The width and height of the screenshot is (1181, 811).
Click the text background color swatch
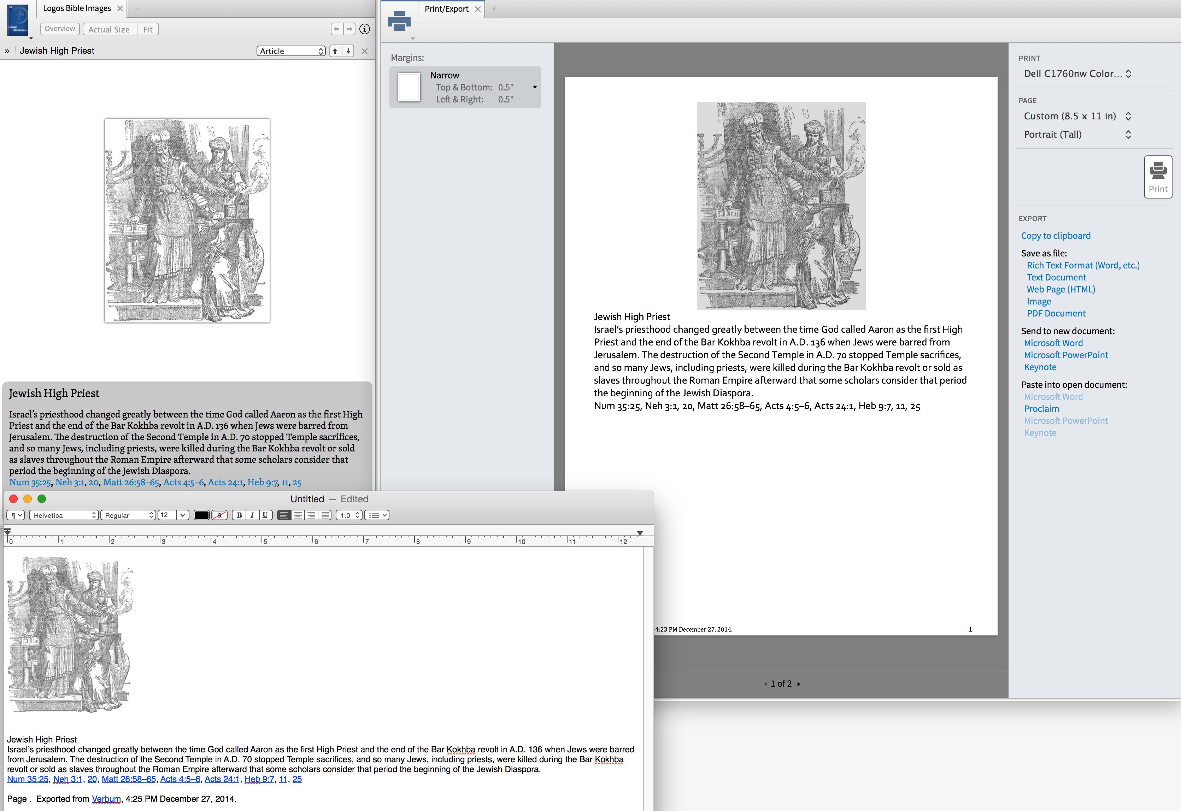(219, 515)
